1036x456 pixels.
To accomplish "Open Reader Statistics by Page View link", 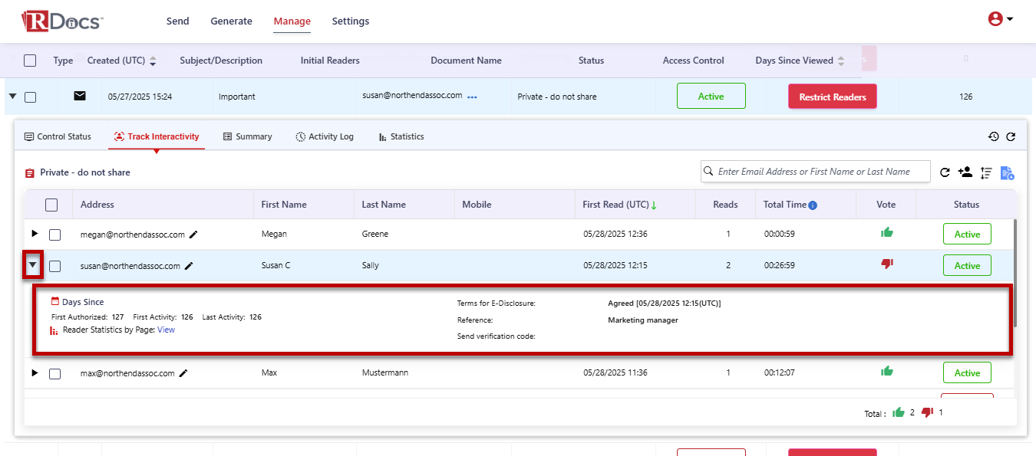I will (x=166, y=330).
